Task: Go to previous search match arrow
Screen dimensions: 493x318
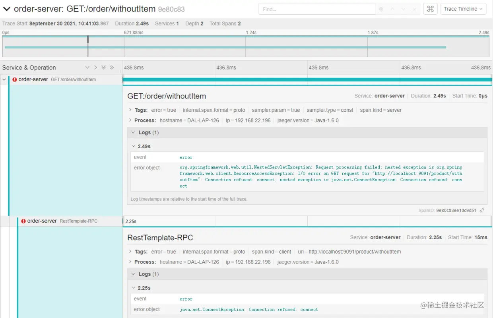Action: point(392,9)
